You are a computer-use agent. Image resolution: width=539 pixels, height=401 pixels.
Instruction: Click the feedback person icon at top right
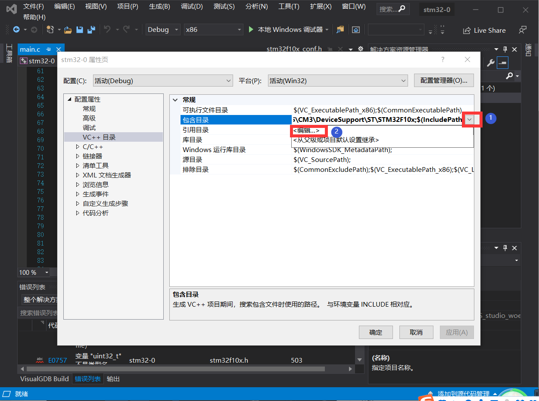(x=522, y=30)
